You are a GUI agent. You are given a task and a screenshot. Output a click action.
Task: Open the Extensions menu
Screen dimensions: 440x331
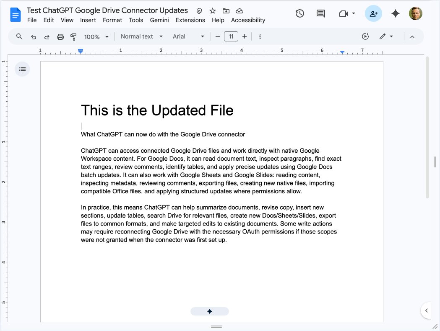(190, 20)
